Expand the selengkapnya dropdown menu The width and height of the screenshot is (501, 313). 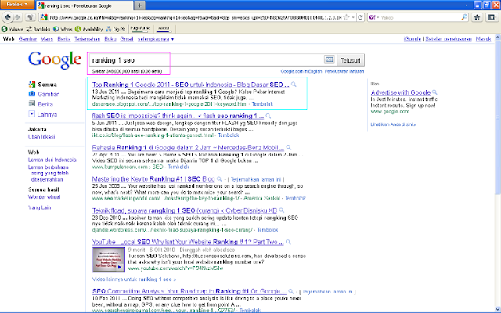pyautogui.click(x=156, y=39)
